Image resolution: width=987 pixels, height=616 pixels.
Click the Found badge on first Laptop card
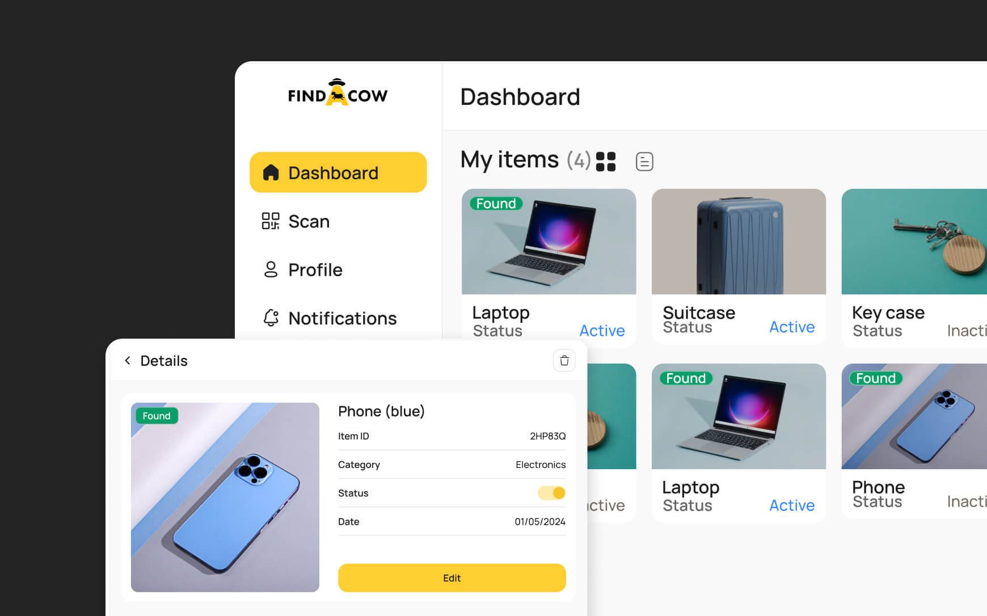point(496,204)
